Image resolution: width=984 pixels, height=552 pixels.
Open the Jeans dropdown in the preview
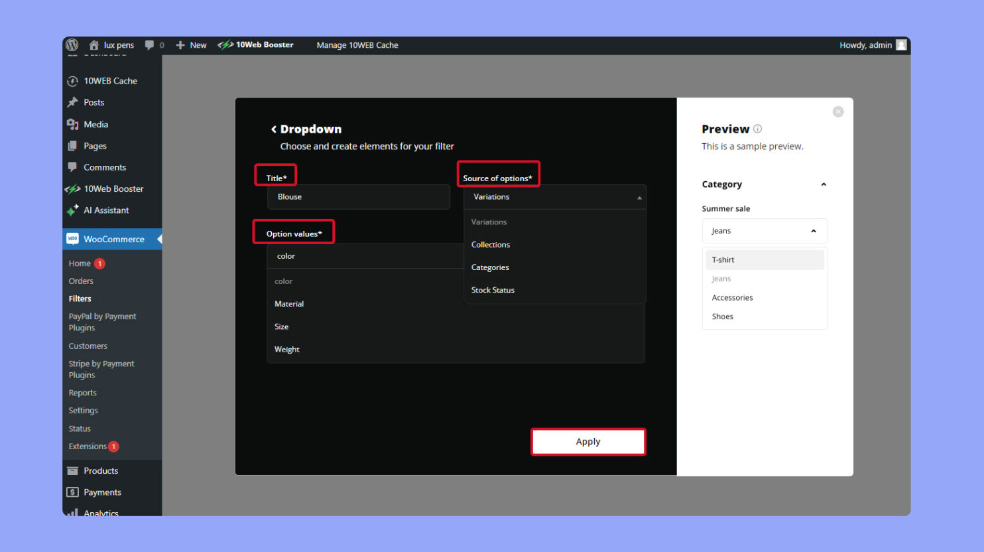(x=764, y=230)
